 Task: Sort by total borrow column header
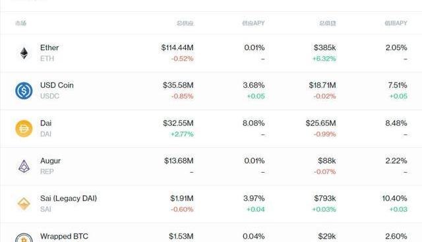click(328, 23)
